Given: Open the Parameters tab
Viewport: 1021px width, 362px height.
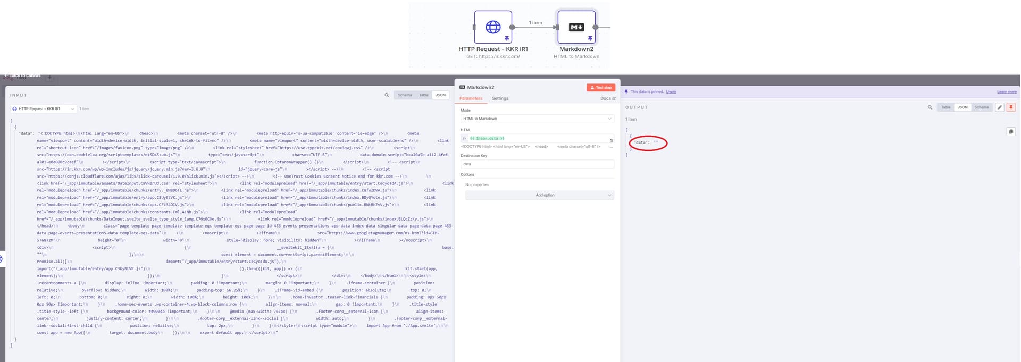Looking at the screenshot, I should [471, 98].
